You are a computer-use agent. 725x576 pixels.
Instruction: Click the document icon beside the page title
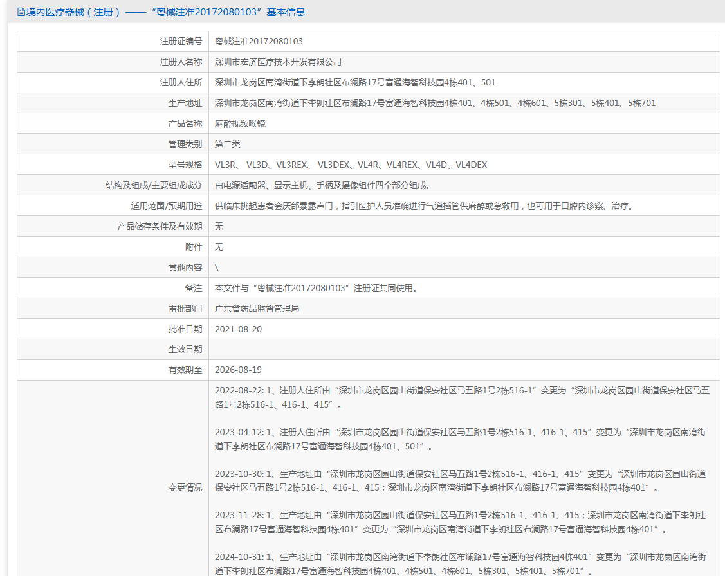click(x=21, y=12)
